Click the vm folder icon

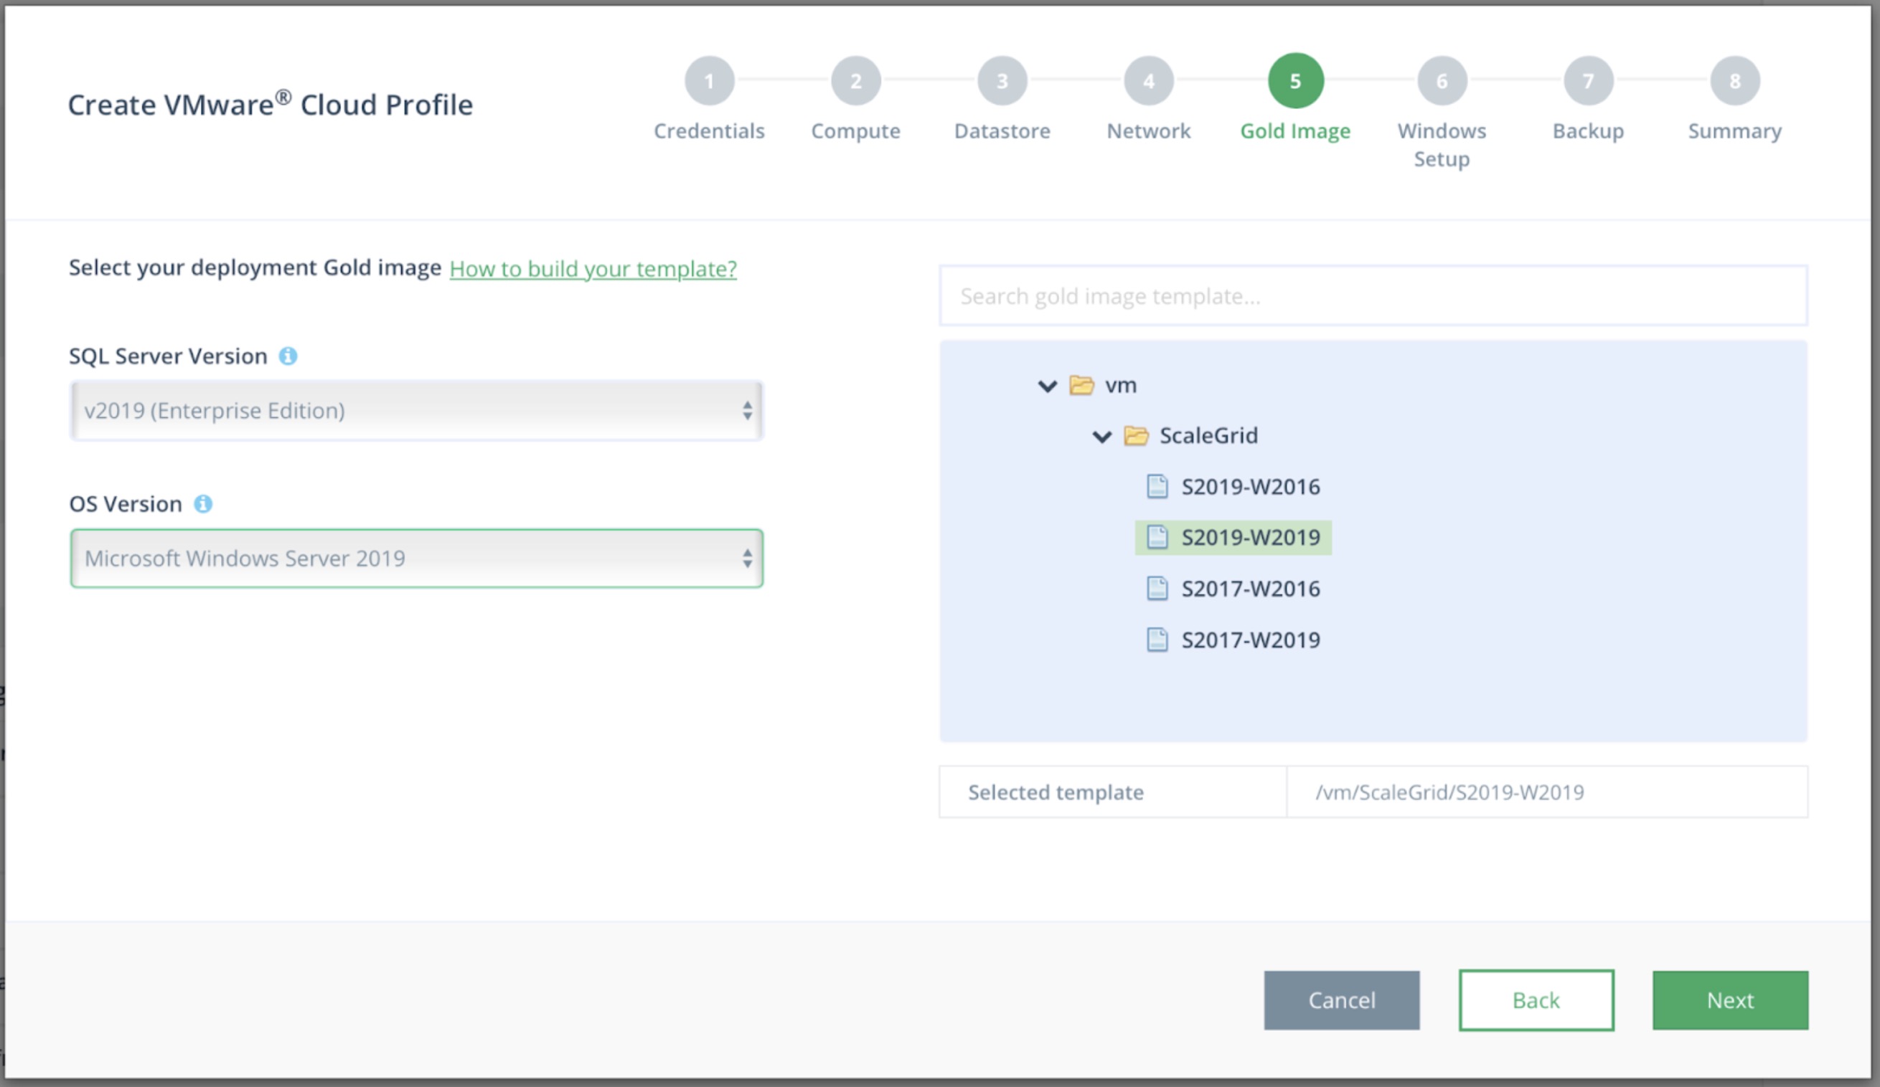click(1081, 386)
